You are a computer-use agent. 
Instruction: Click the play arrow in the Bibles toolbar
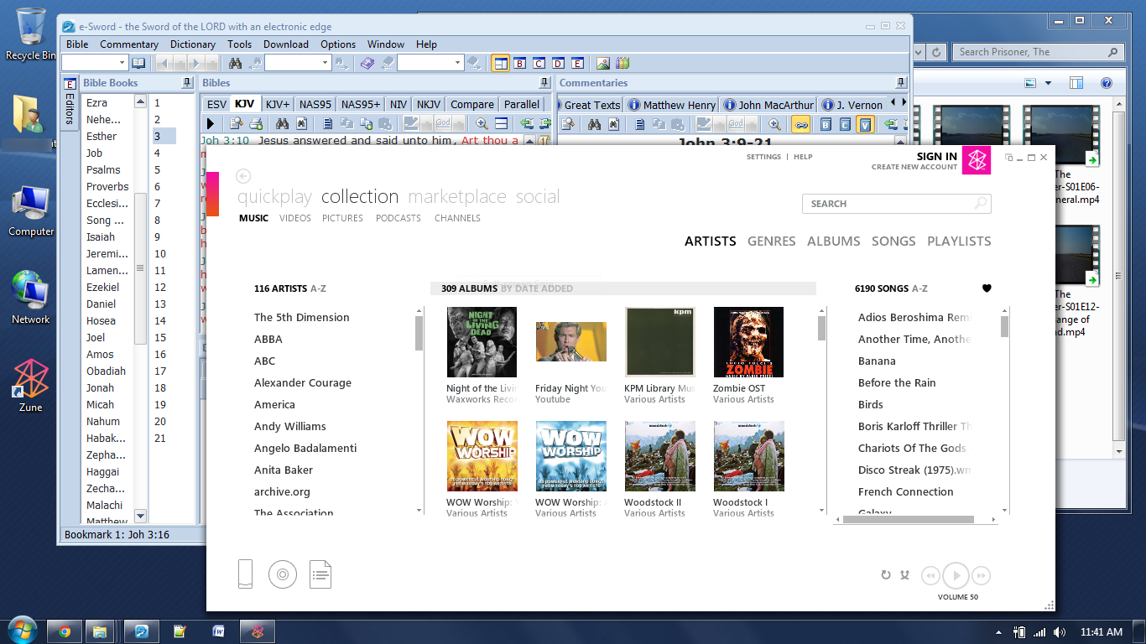(211, 124)
